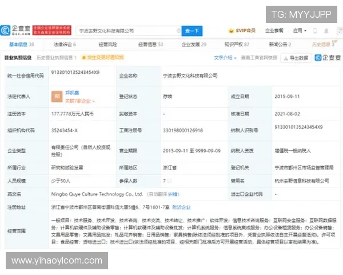
Task: Click the approval date 2021-08-02
Action: pyautogui.click(x=287, y=114)
